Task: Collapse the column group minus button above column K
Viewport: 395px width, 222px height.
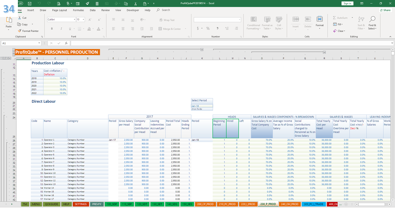Action: pyautogui.click(x=202, y=49)
